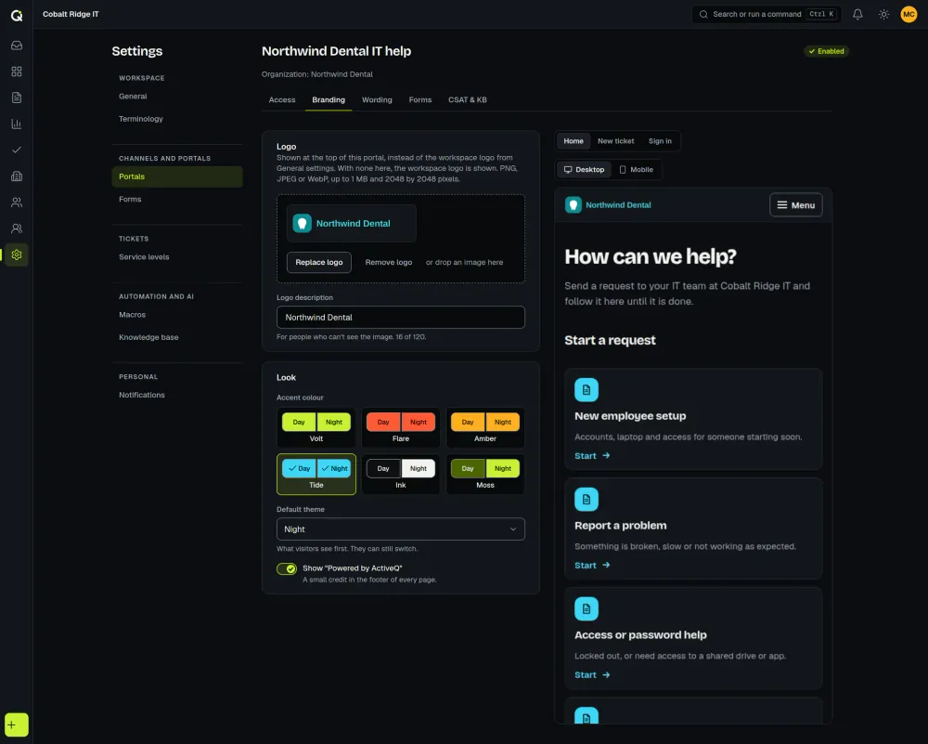This screenshot has height=744, width=928.
Task: Open the MC user avatar
Action: coord(909,14)
